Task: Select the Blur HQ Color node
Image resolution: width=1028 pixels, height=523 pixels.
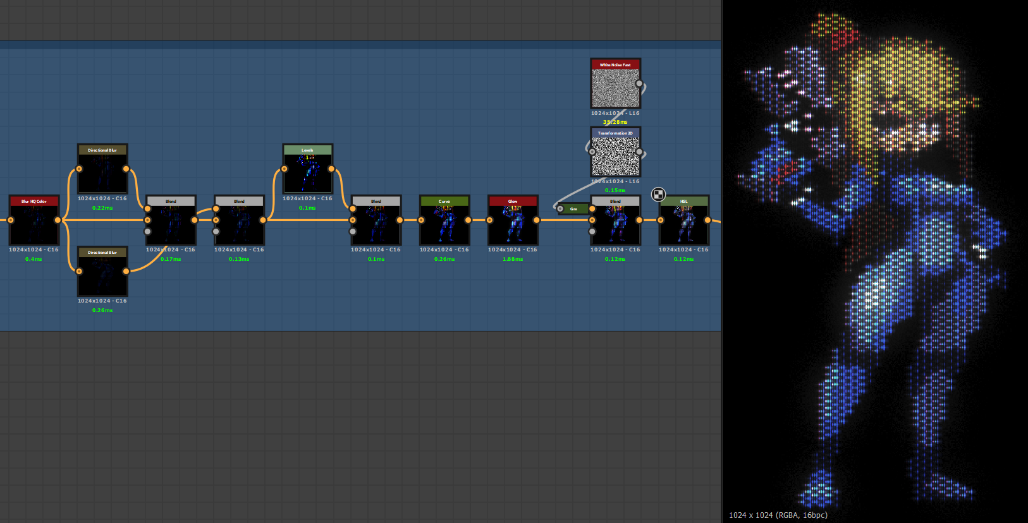Action: [x=34, y=220]
